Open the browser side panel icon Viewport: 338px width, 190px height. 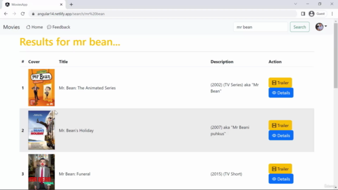[303, 14]
